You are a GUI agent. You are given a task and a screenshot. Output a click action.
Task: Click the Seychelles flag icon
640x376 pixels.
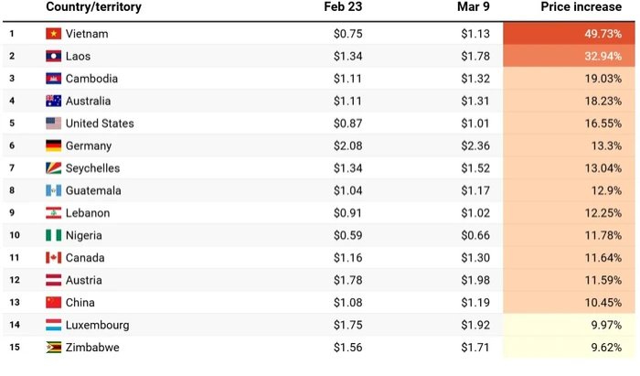pyautogui.click(x=53, y=168)
